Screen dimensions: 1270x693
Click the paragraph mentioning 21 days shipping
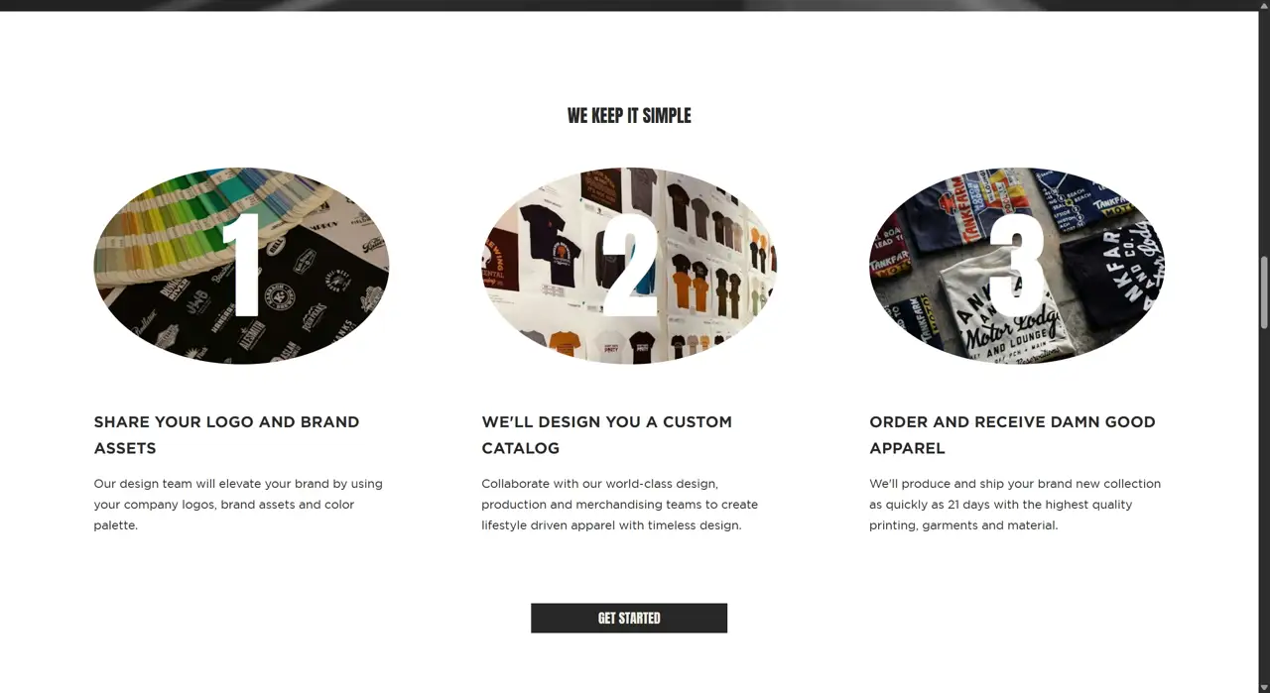tap(1015, 505)
